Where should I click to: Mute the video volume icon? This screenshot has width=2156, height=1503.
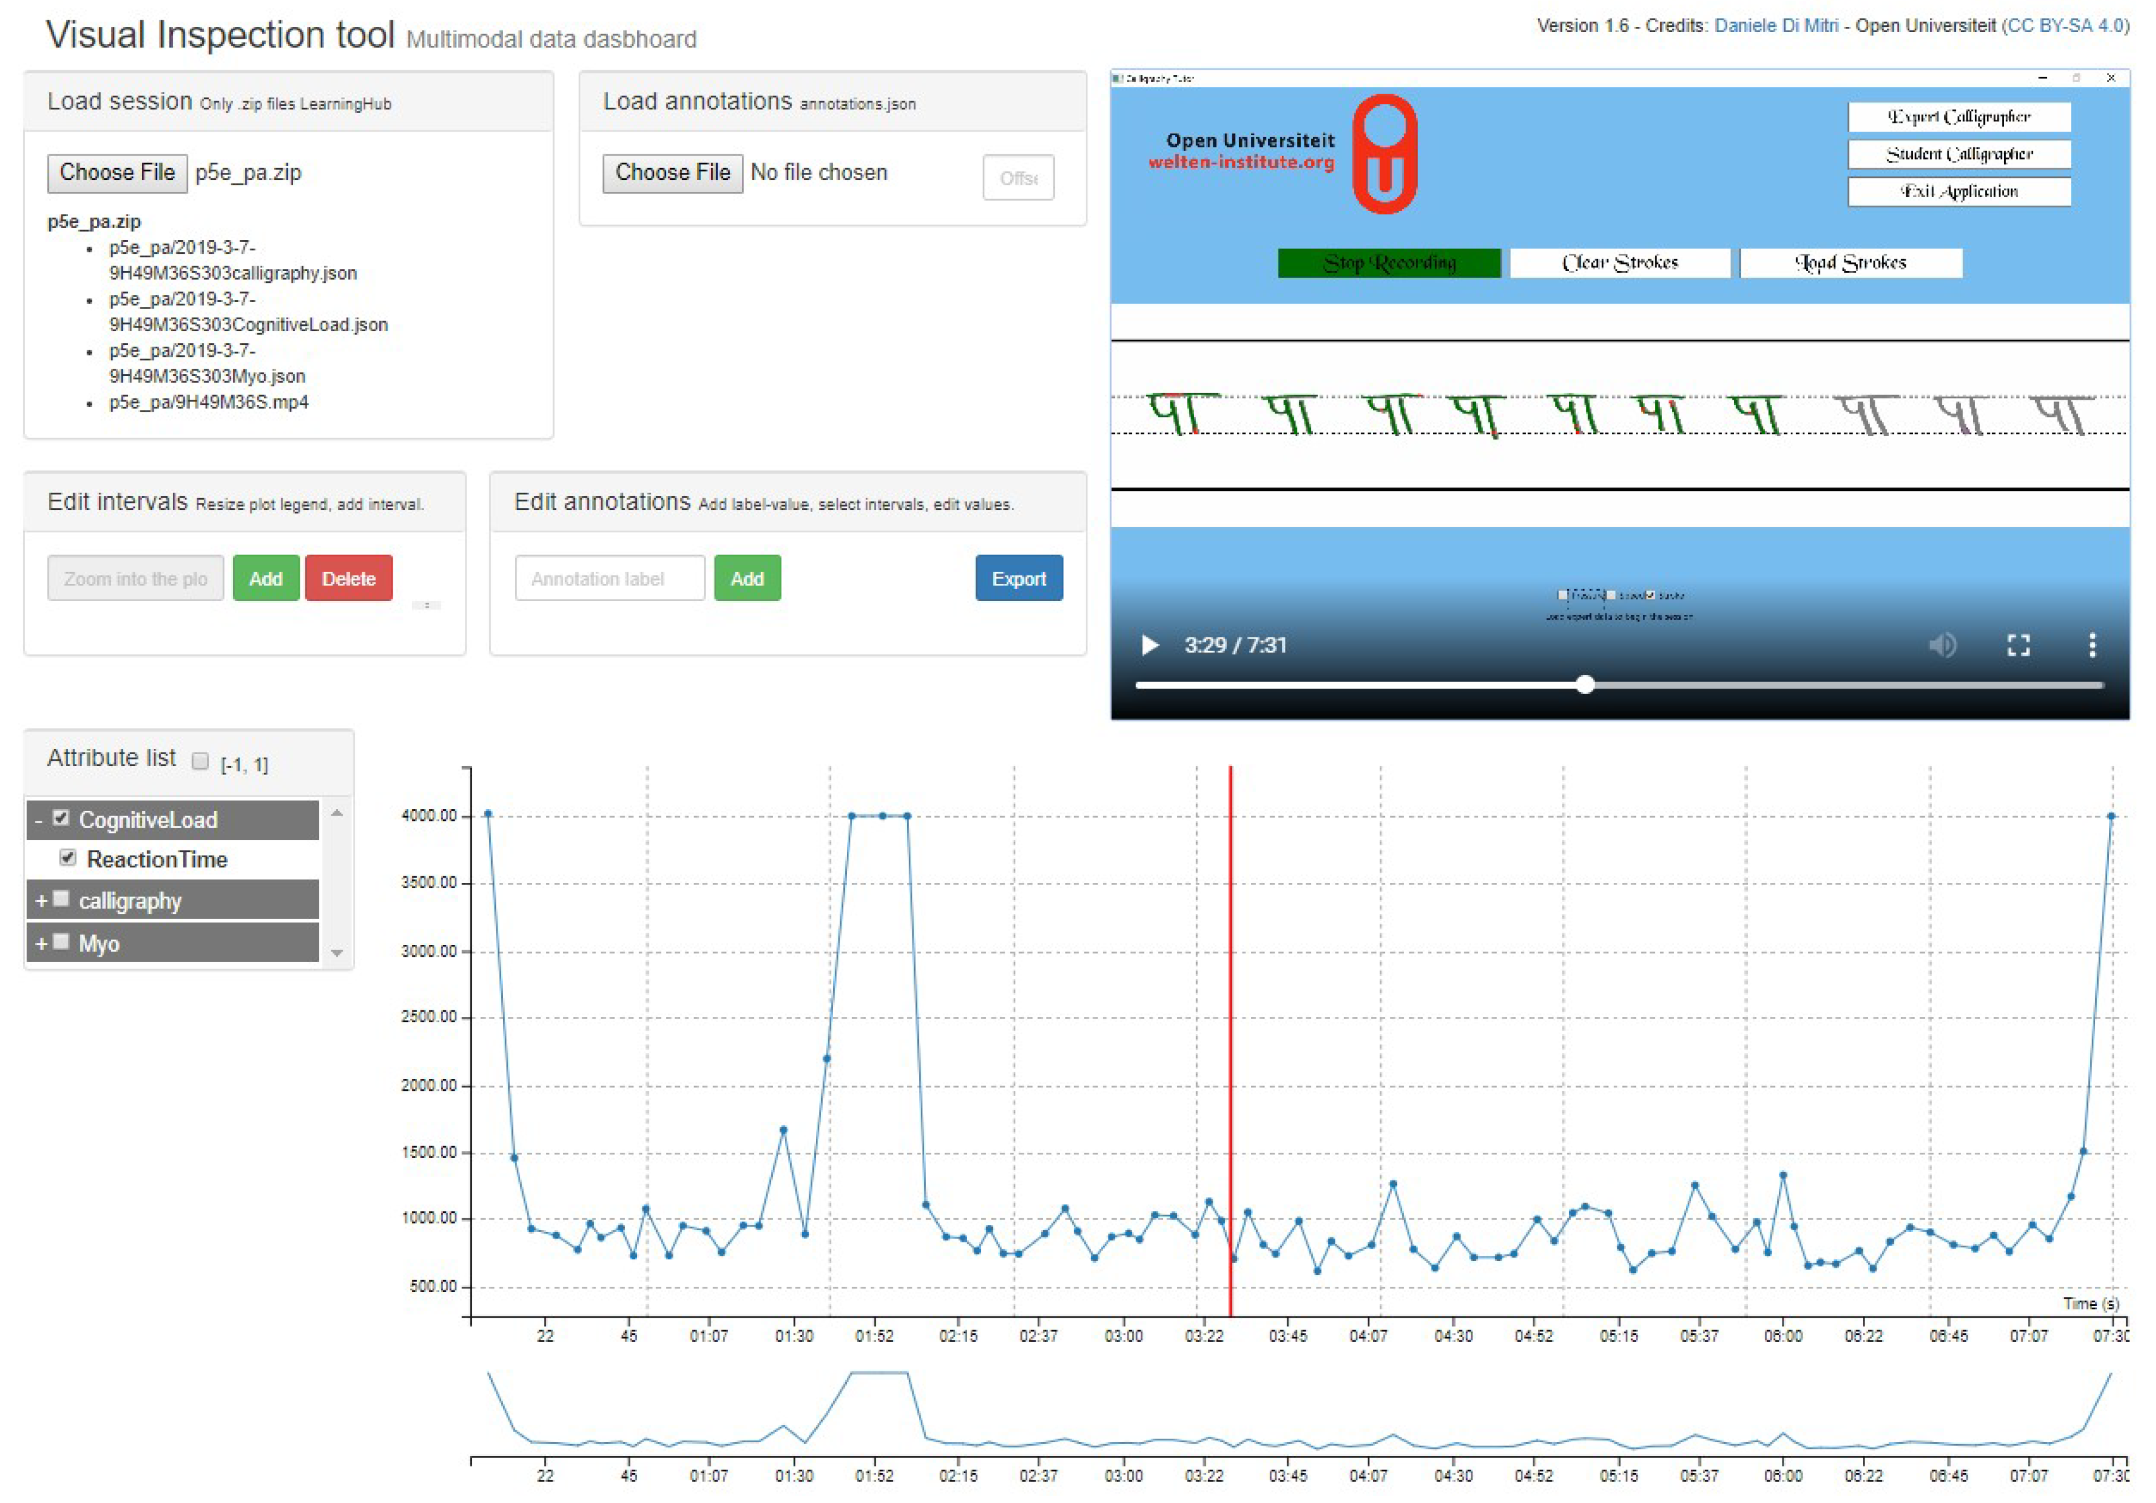tap(1942, 646)
